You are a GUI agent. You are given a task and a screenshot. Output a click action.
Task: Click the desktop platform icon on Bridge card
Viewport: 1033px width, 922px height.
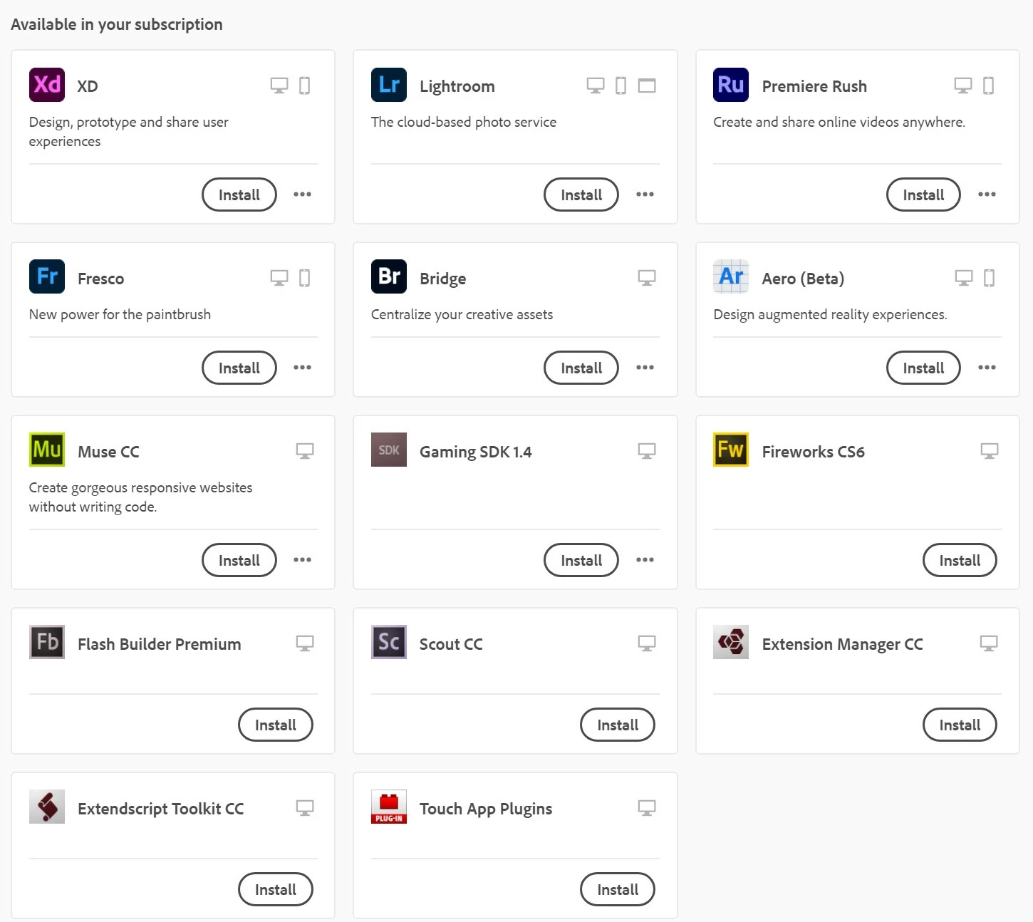coord(647,278)
